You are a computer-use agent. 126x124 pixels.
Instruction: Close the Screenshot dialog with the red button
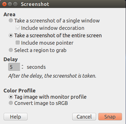(4, 4)
